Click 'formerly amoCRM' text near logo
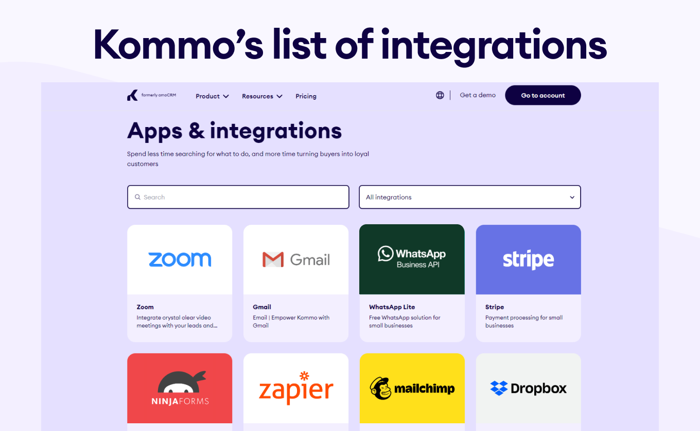The image size is (700, 431). [159, 95]
